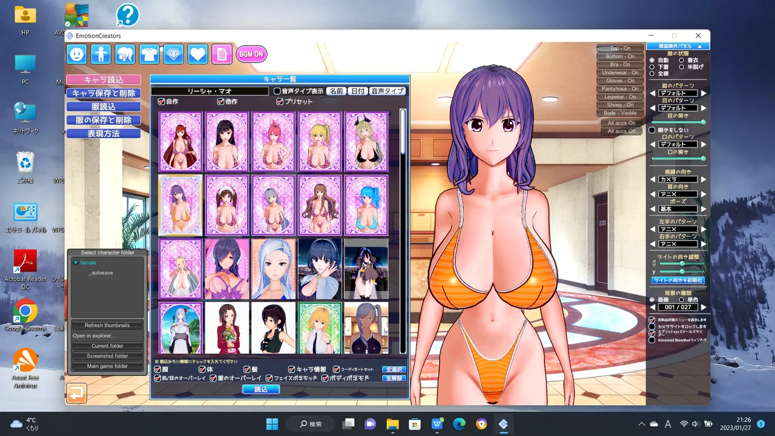Open the PC desktop icon

tap(25, 68)
